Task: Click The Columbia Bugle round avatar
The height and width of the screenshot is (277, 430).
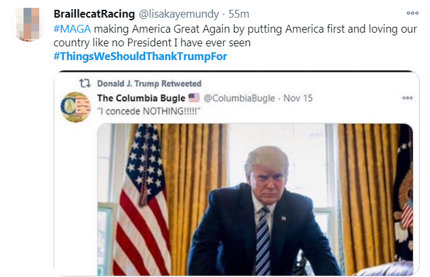Action: pos(75,107)
